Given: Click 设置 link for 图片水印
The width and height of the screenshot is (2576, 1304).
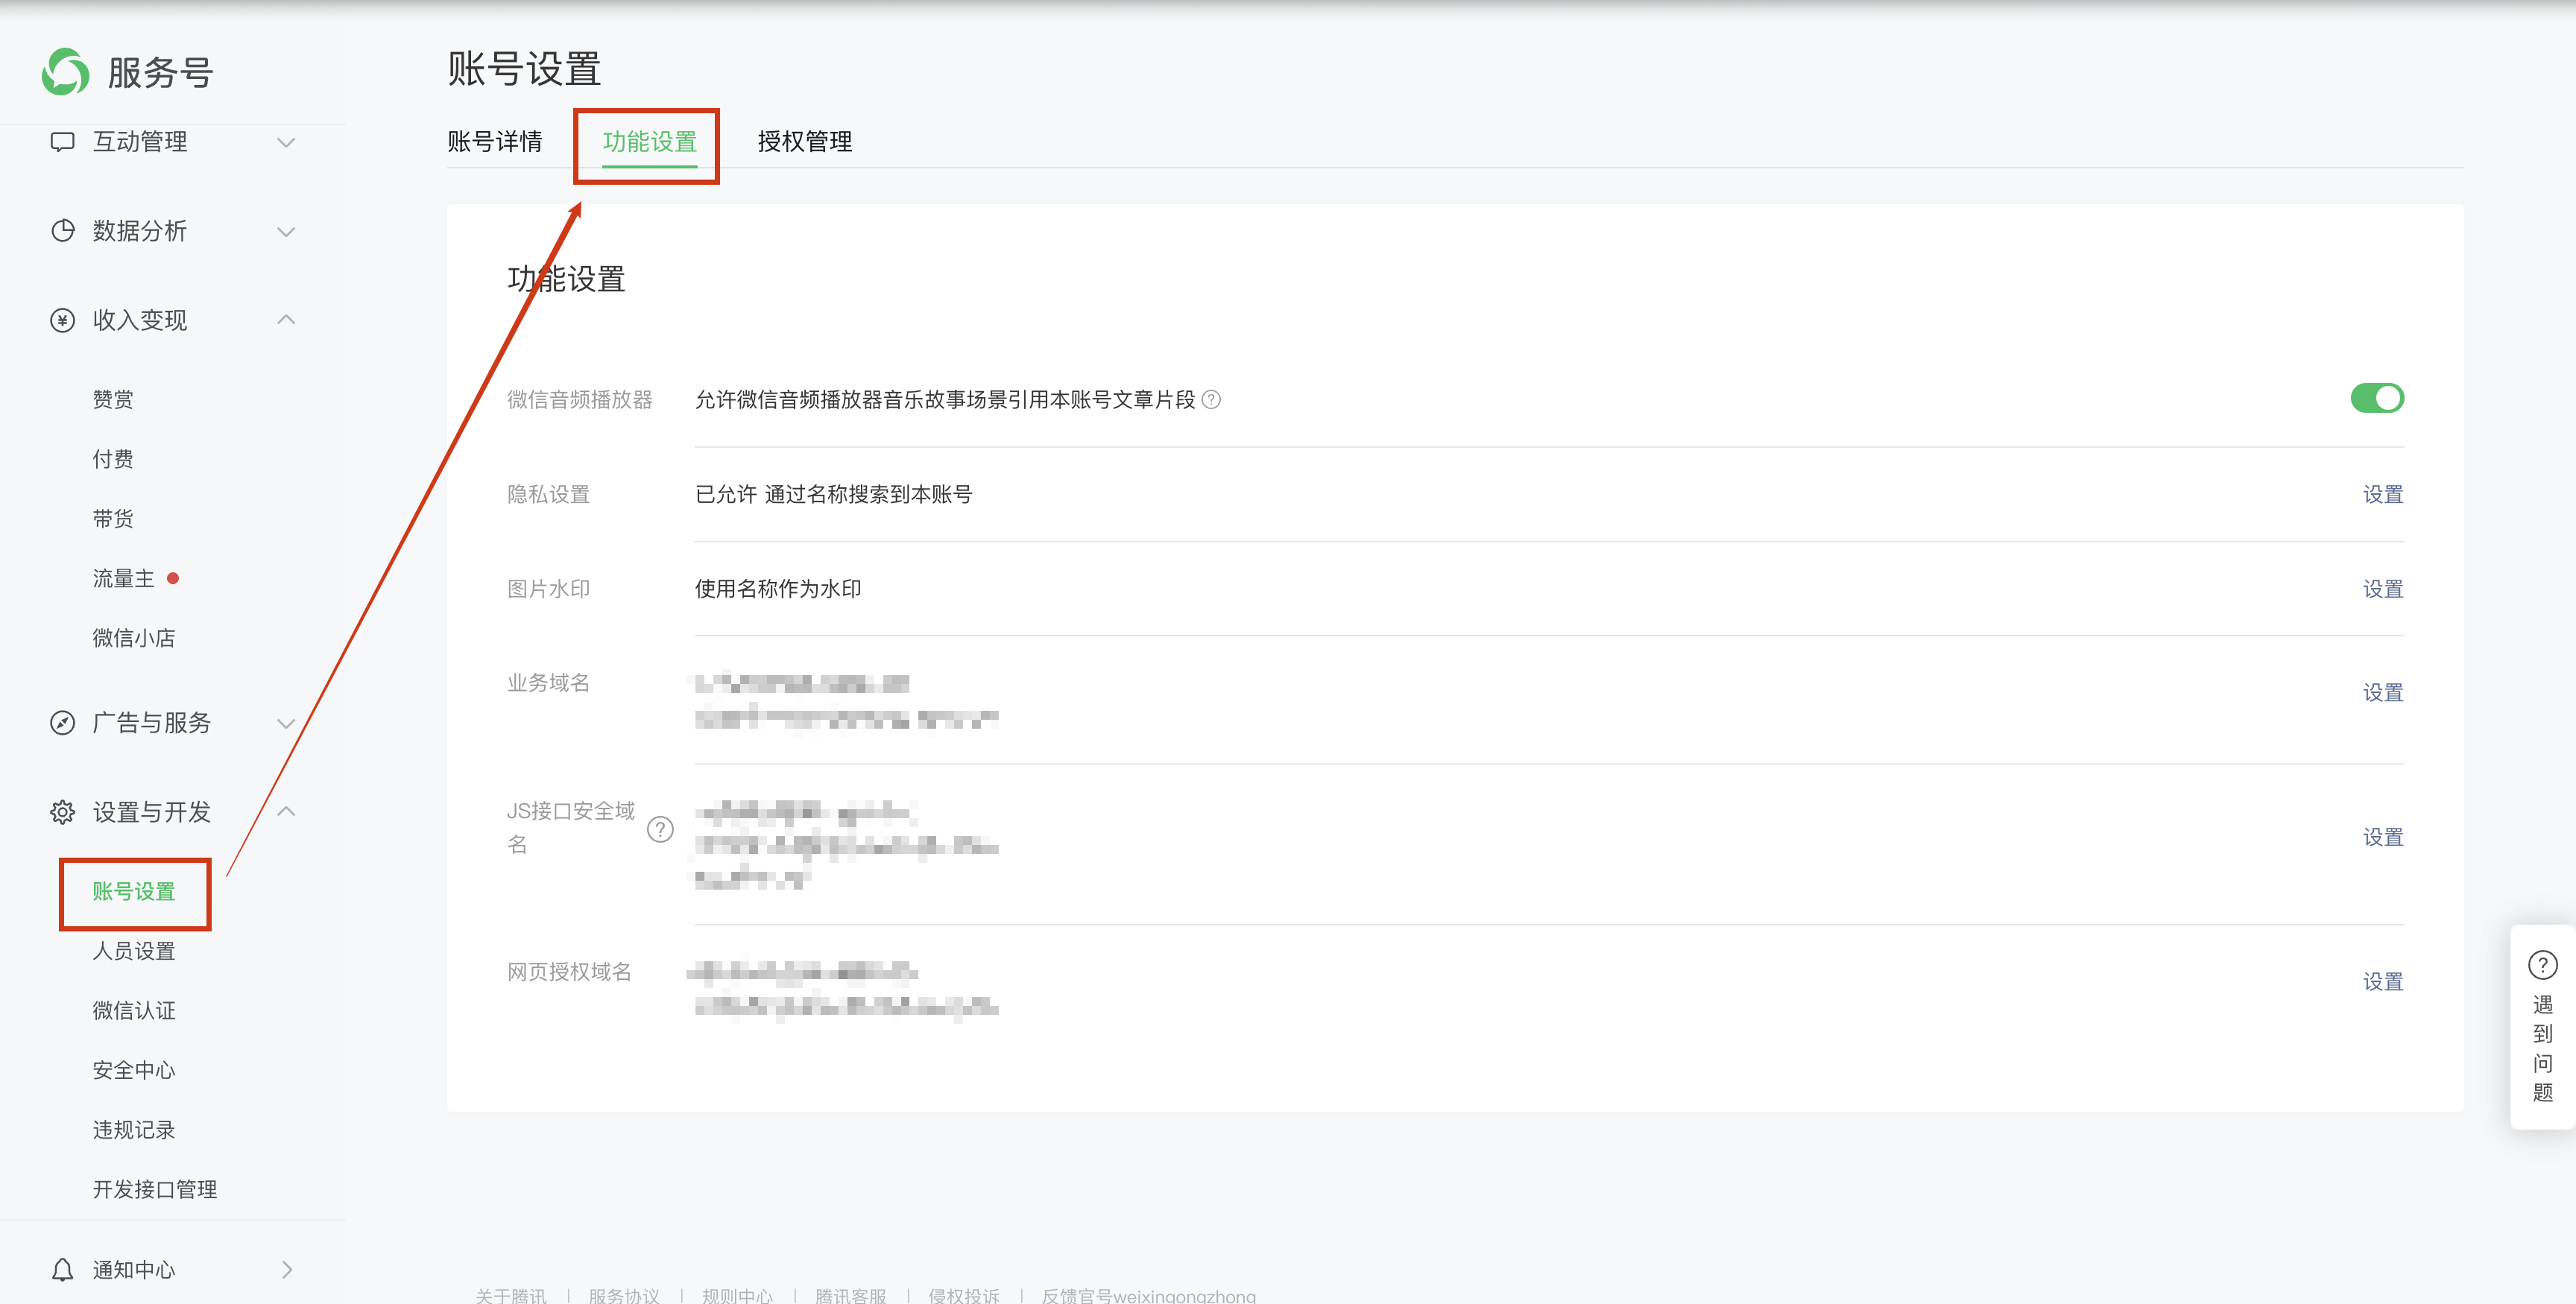Looking at the screenshot, I should pos(2382,589).
